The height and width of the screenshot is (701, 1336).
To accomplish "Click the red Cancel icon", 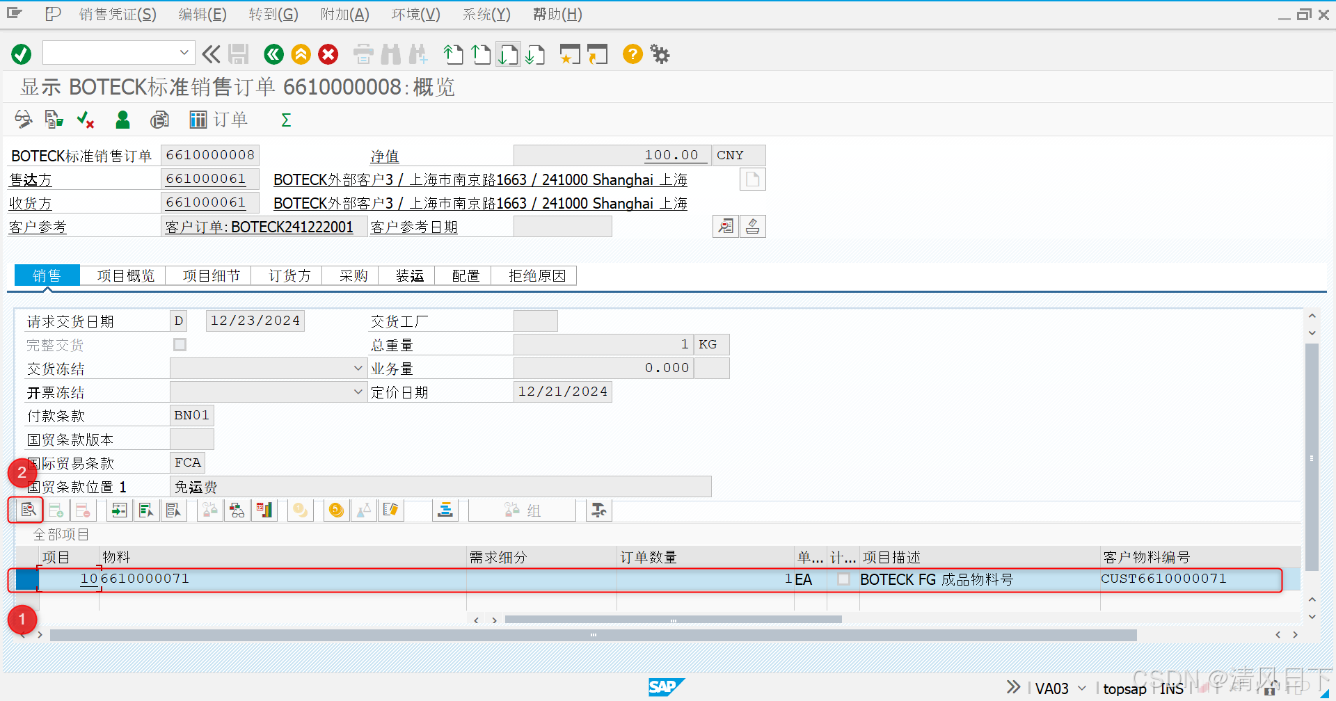I will coord(328,54).
